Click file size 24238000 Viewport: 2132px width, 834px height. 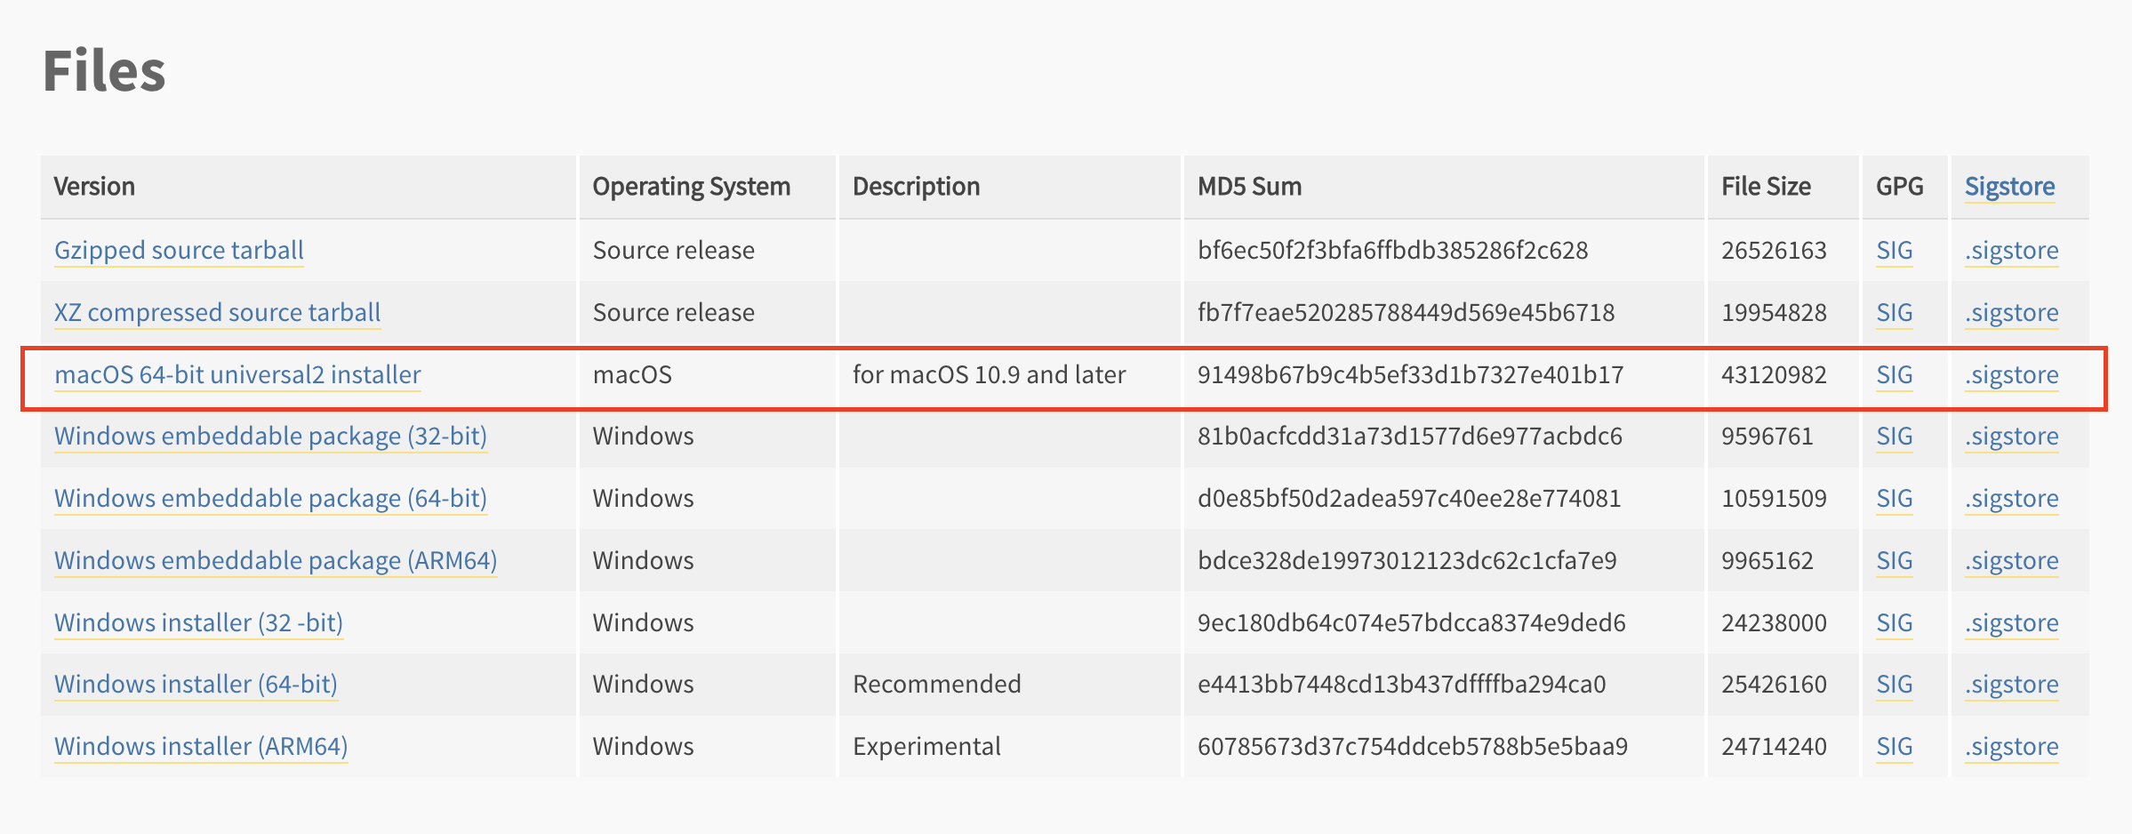tap(1774, 623)
